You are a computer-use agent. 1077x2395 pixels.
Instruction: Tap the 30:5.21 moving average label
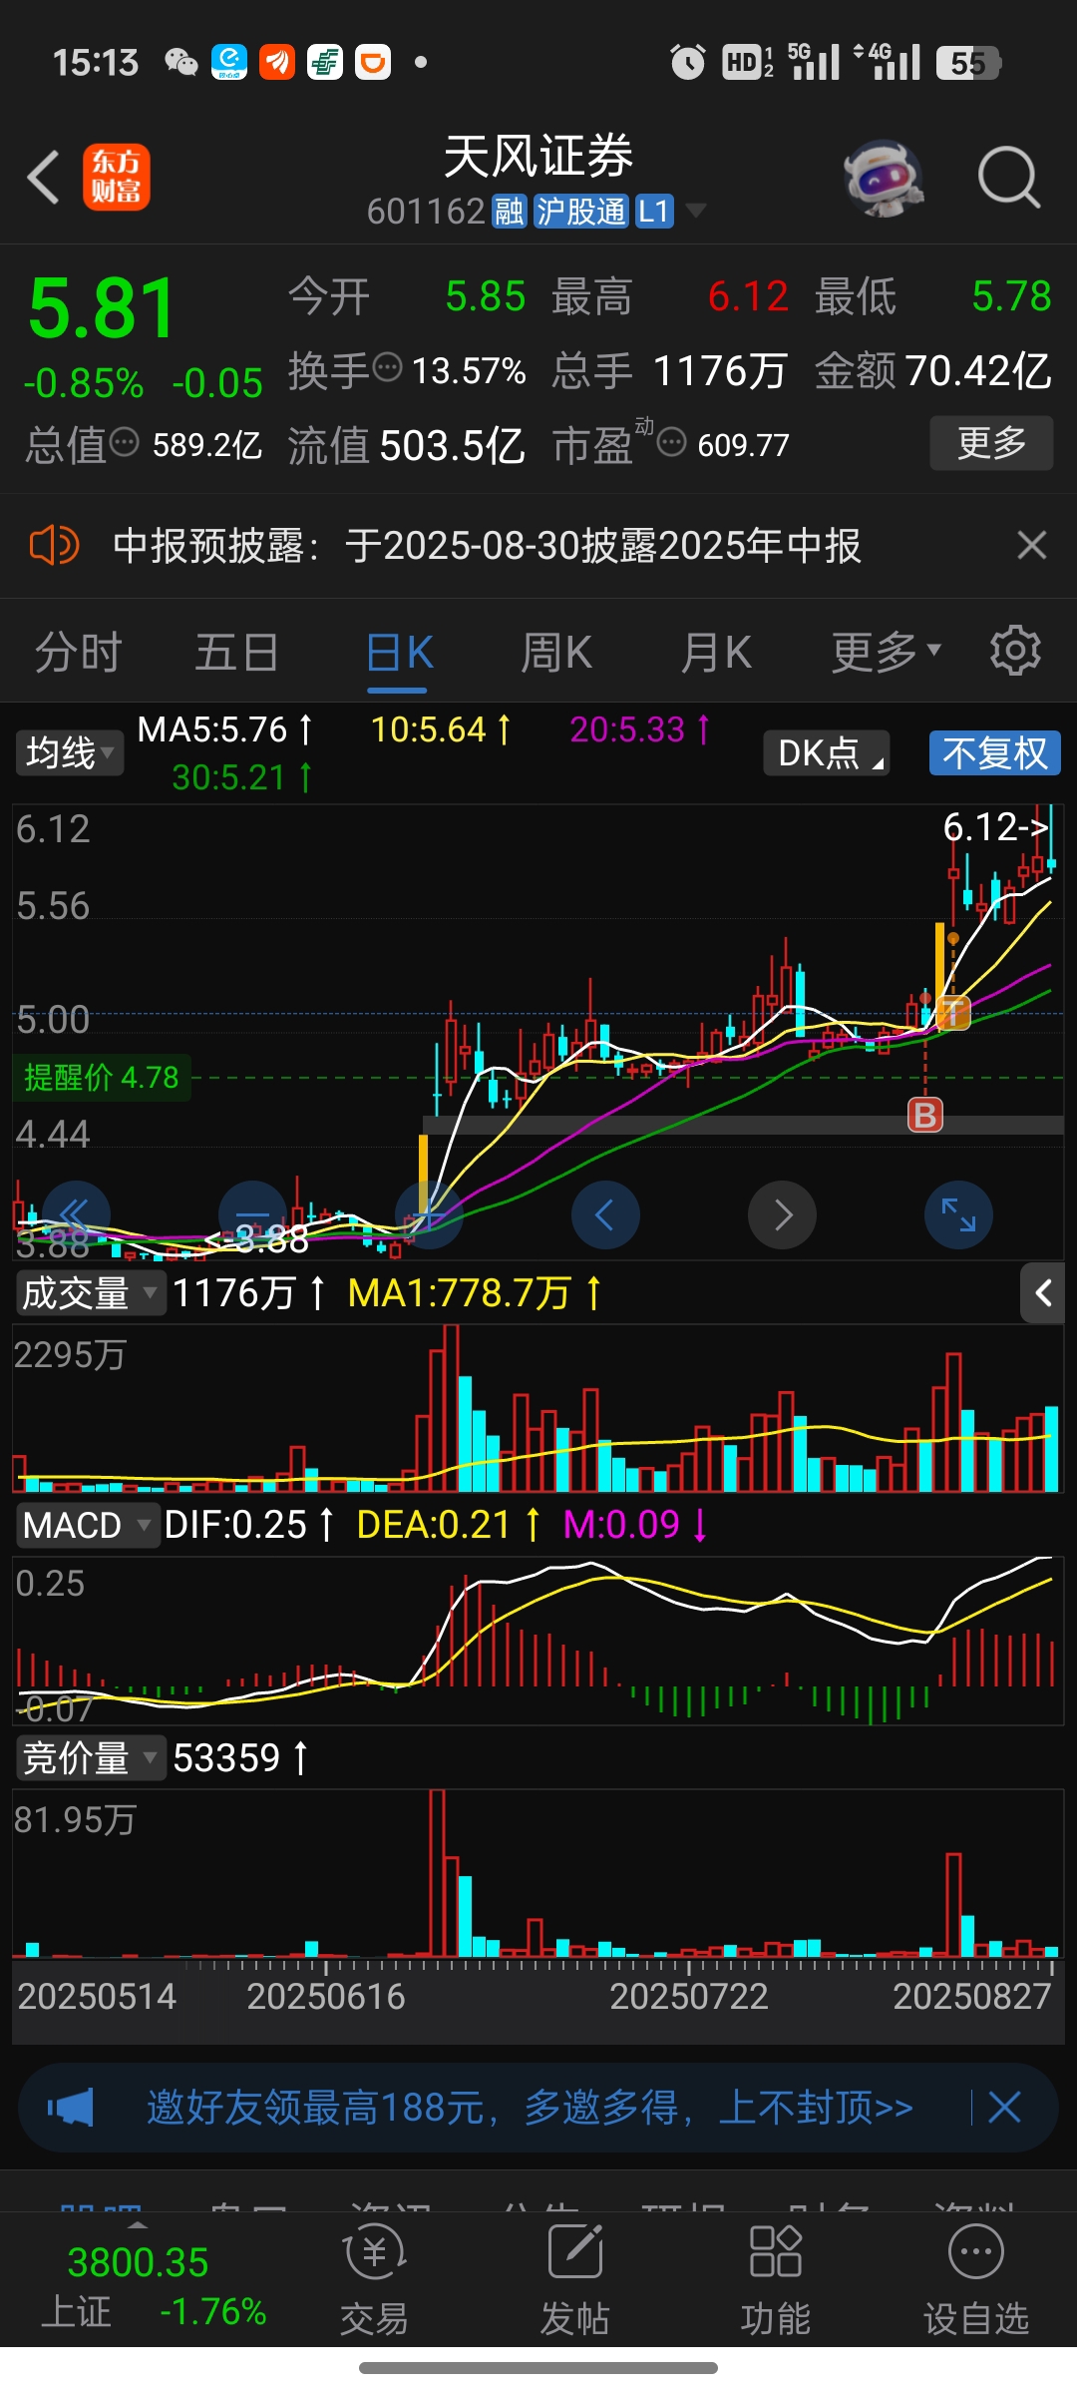242,777
